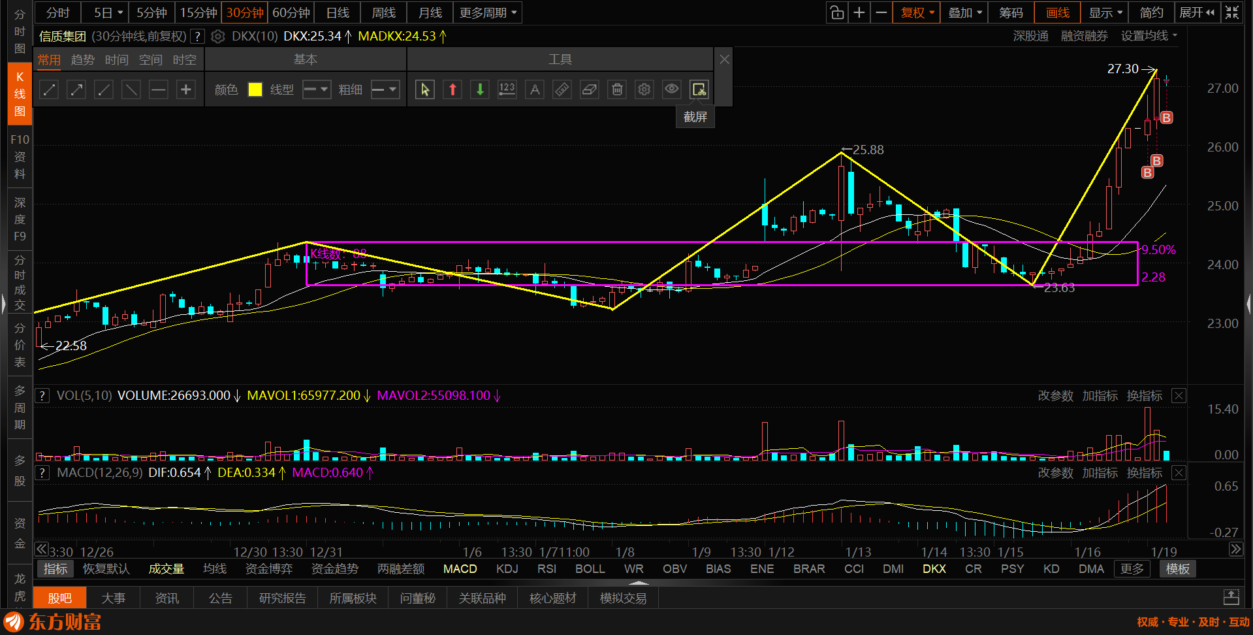The image size is (1253, 635).
Task: Toggle the 画线 drawing mode
Action: [1058, 12]
